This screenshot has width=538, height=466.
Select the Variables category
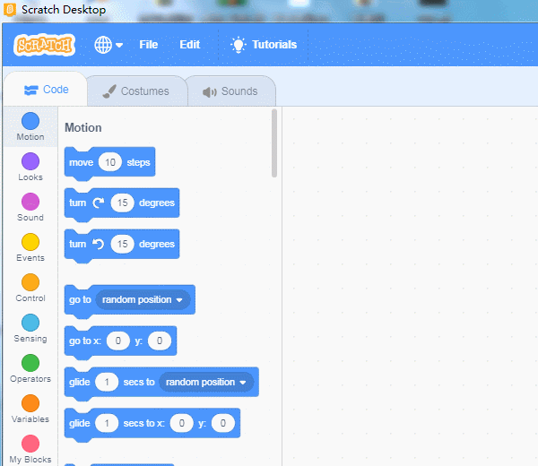[30, 403]
